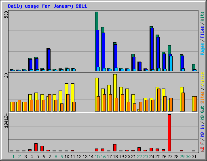The width and height of the screenshot is (207, 161).
Task: Click day 16 on the axis
Action: [103, 157]
